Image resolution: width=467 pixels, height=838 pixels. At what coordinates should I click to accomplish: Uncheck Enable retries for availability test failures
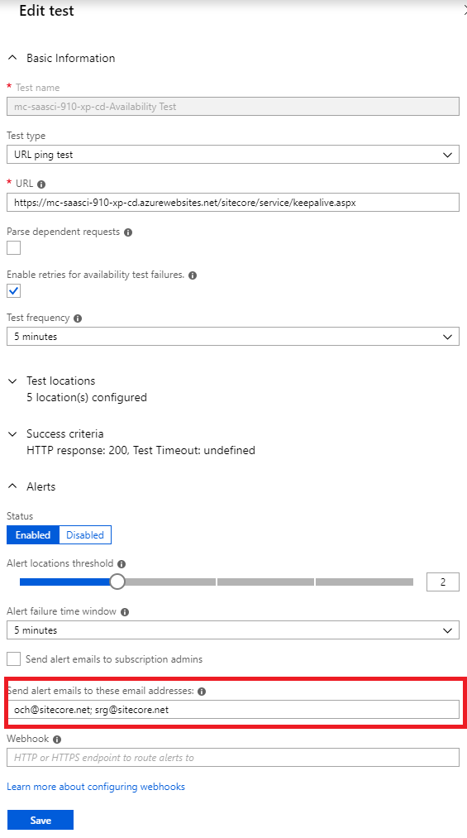(x=14, y=290)
